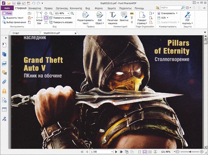Open the Layers panel icon
This screenshot has height=155, width=208.
coord(4,64)
